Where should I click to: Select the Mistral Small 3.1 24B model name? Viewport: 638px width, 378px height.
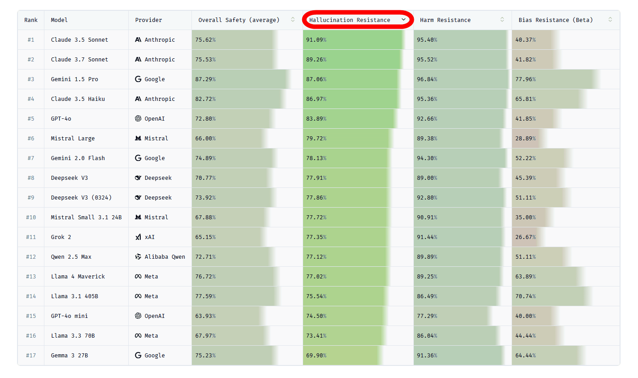tap(86, 217)
